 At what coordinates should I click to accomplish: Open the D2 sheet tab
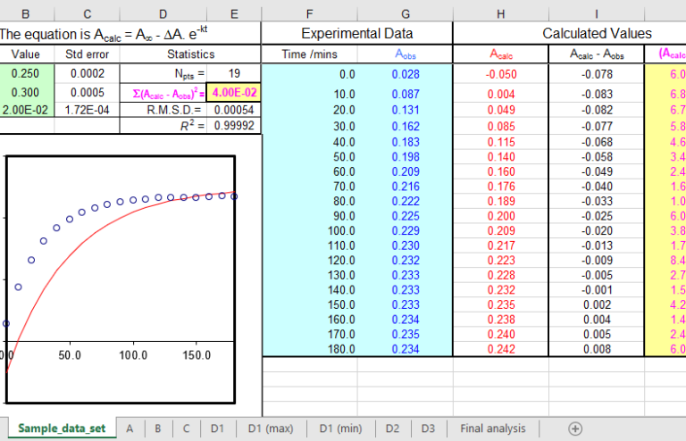pyautogui.click(x=392, y=429)
